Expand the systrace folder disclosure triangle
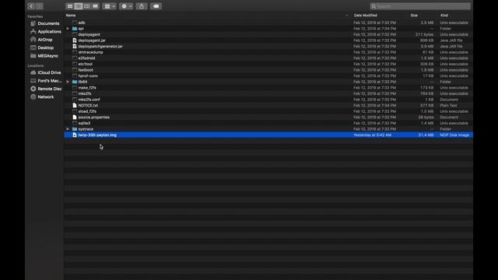 (68, 129)
